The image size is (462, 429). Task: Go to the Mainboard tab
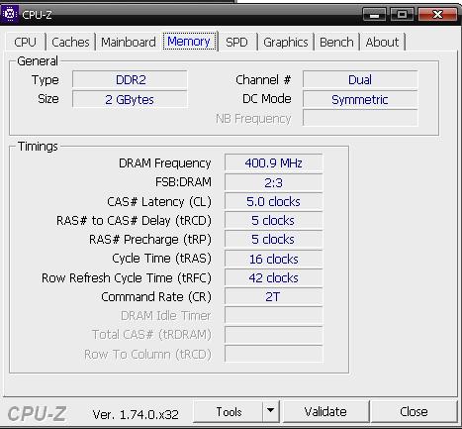click(x=129, y=43)
